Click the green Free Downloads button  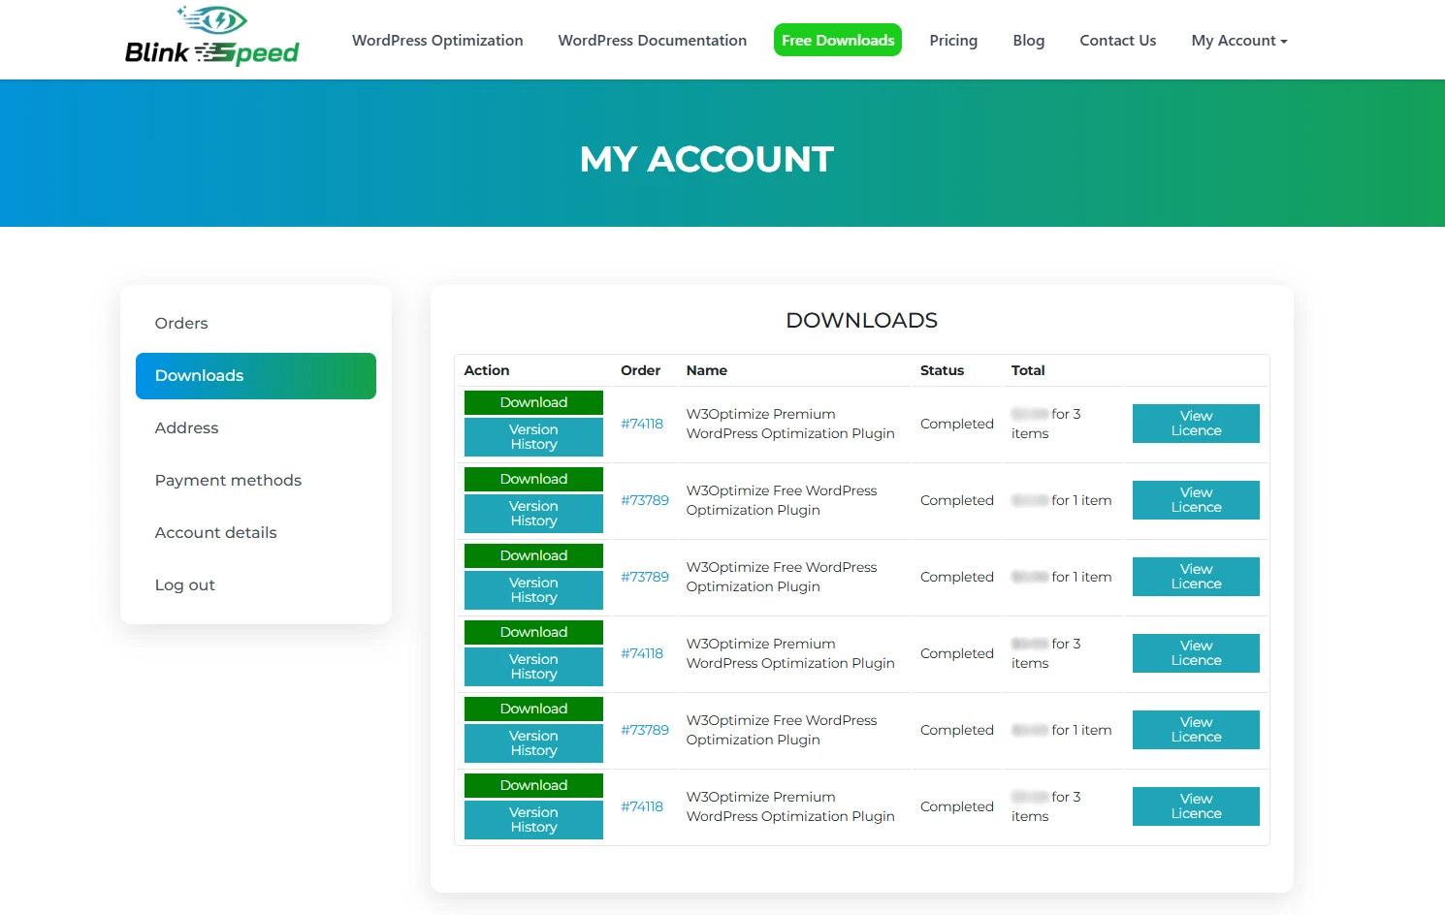point(838,40)
